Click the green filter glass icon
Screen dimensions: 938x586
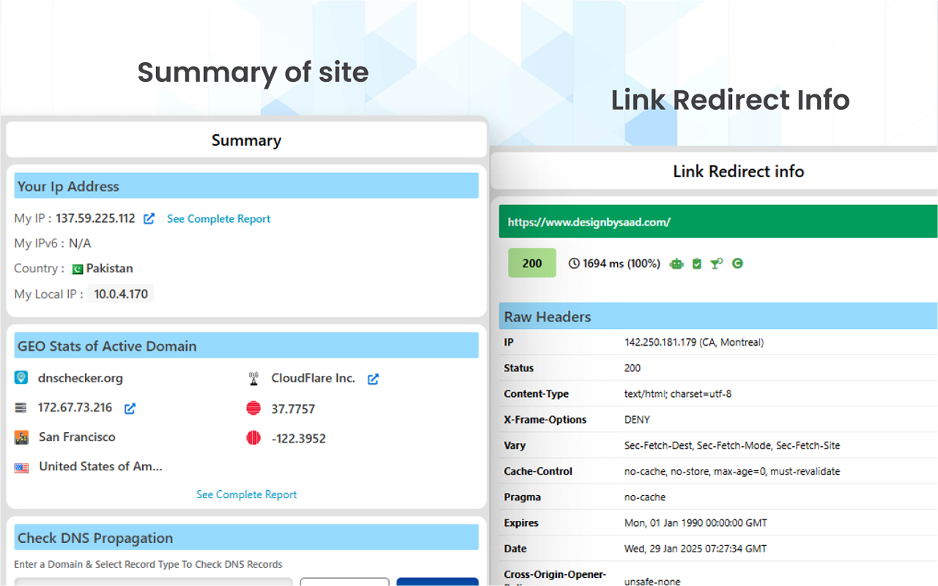click(x=716, y=263)
